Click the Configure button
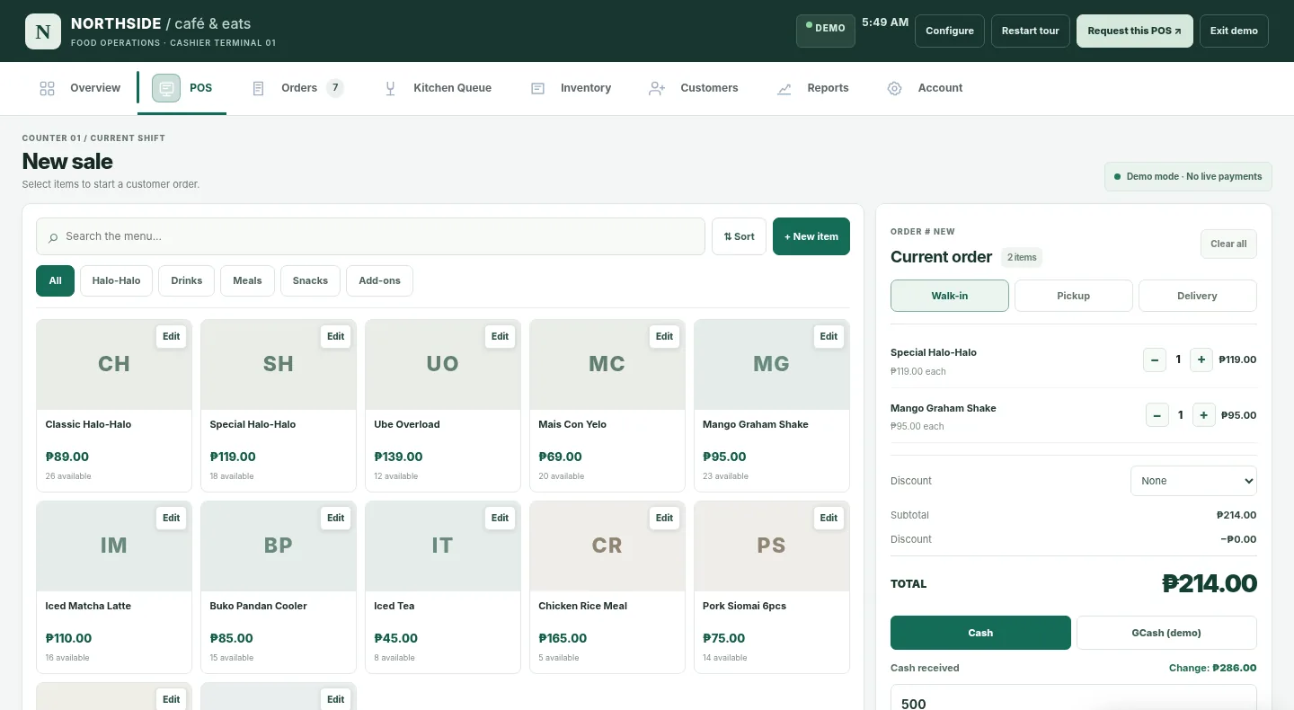 click(x=950, y=31)
